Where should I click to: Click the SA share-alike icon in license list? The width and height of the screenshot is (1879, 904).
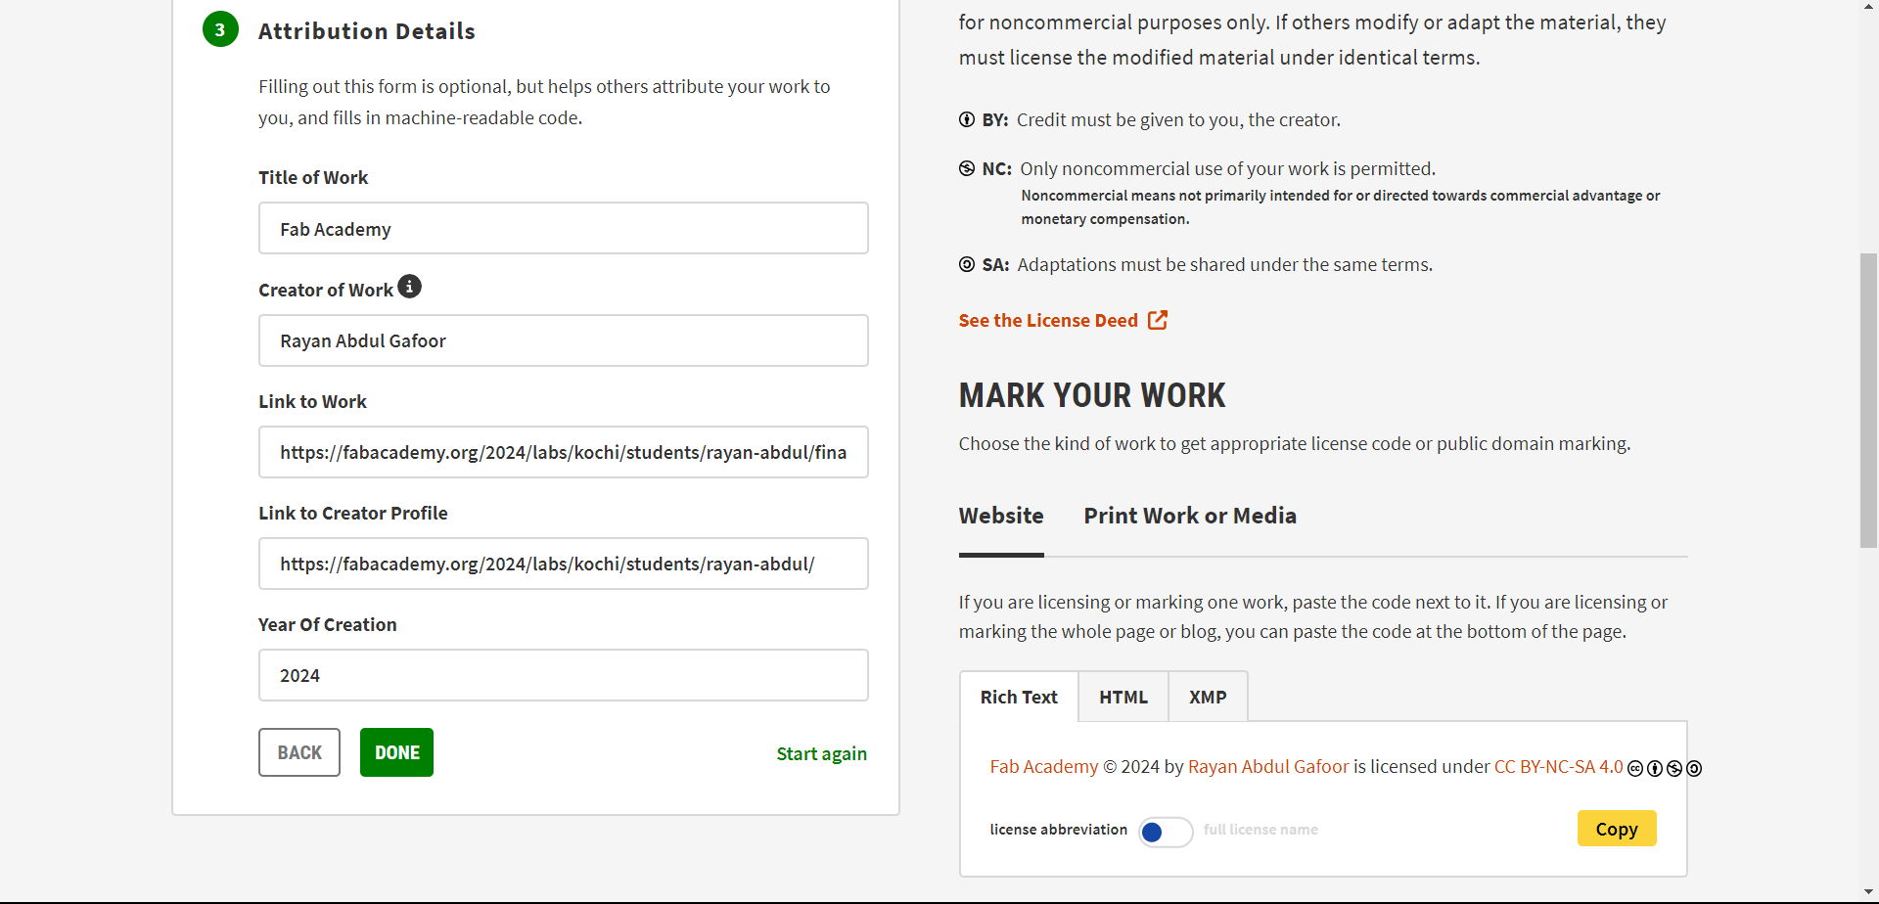point(966,264)
